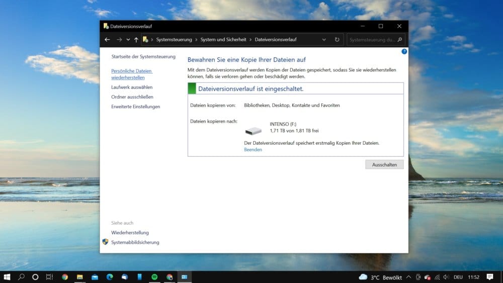
Task: Open System und Sicherheit breadcrumb
Action: coord(223,39)
